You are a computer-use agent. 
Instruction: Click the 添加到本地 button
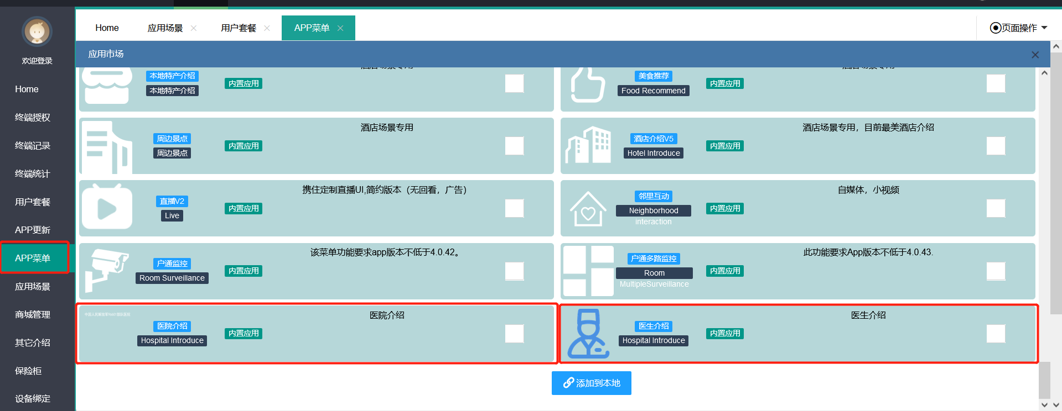click(x=591, y=383)
